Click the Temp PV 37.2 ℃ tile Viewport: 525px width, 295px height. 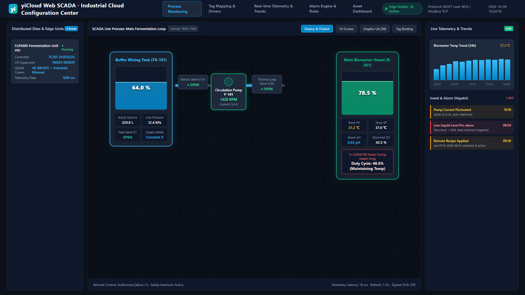(x=354, y=125)
